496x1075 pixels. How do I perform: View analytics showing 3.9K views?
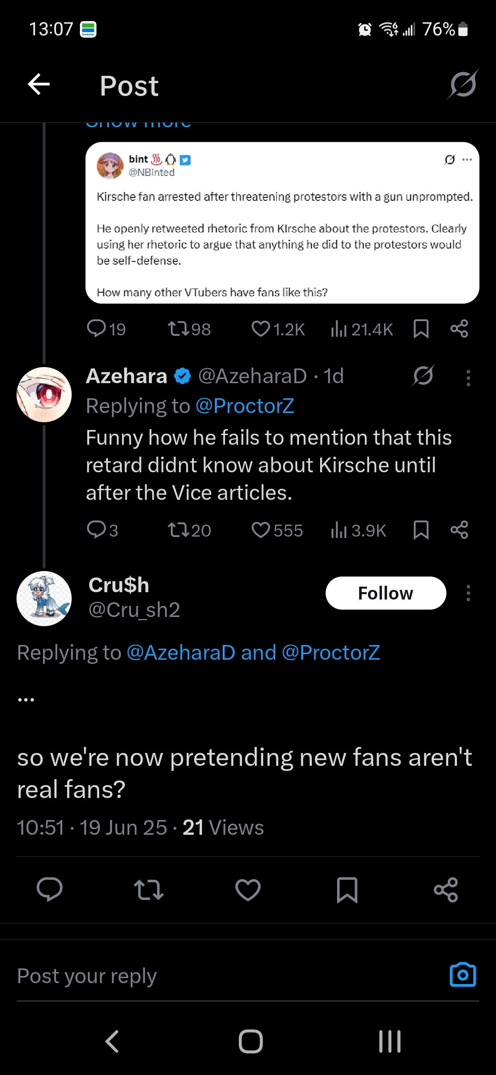coord(359,530)
